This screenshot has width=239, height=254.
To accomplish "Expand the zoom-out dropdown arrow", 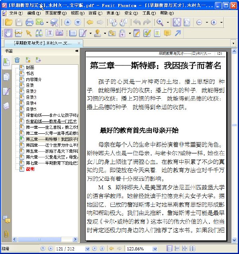I will click(207, 22).
